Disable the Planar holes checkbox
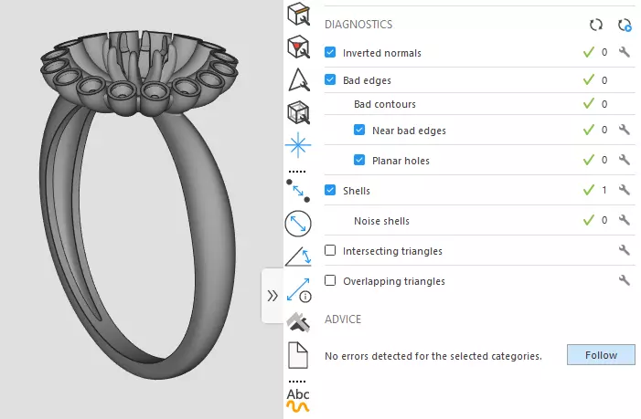 pos(360,161)
